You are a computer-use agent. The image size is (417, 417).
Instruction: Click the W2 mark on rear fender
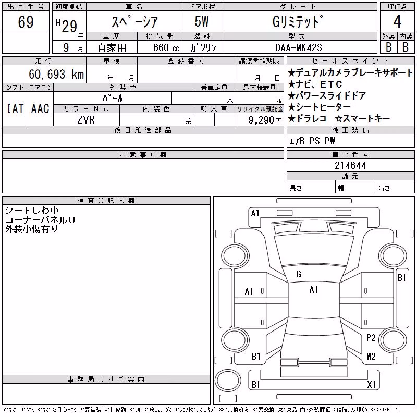tap(371, 356)
